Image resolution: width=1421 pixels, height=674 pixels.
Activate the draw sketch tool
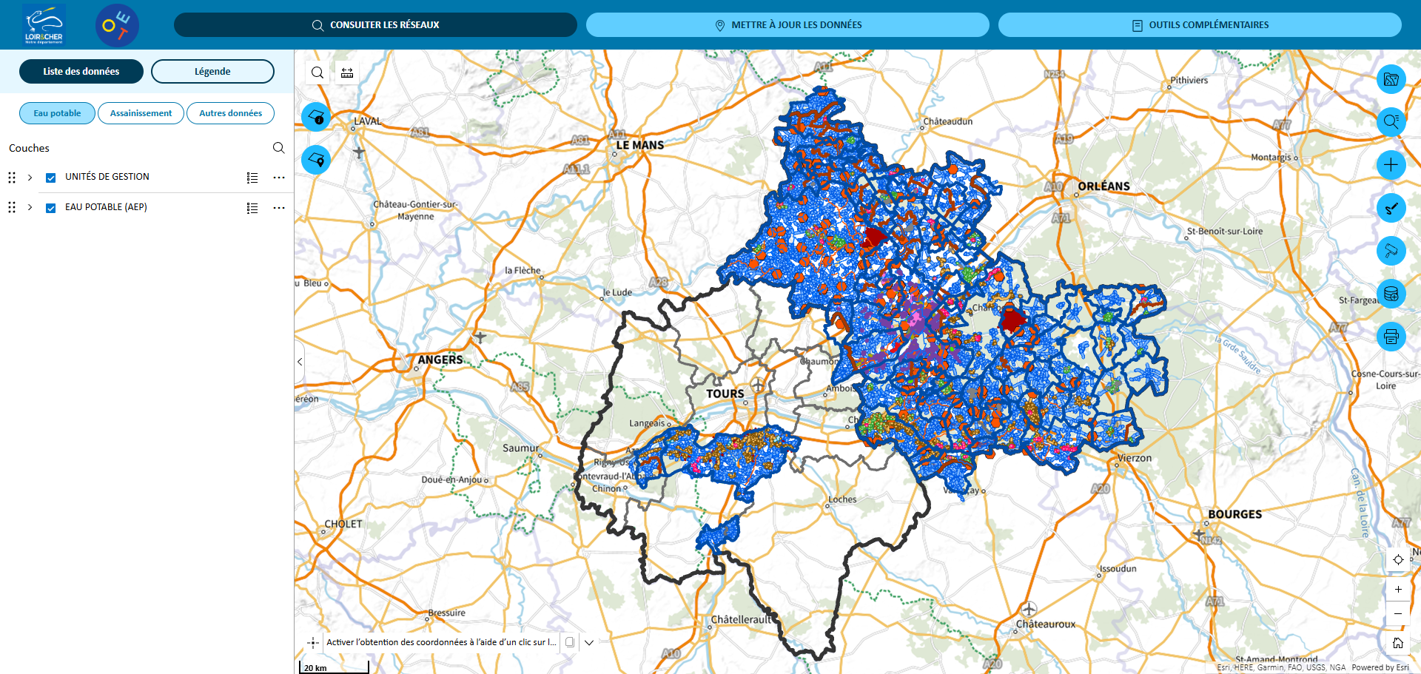(x=1391, y=208)
